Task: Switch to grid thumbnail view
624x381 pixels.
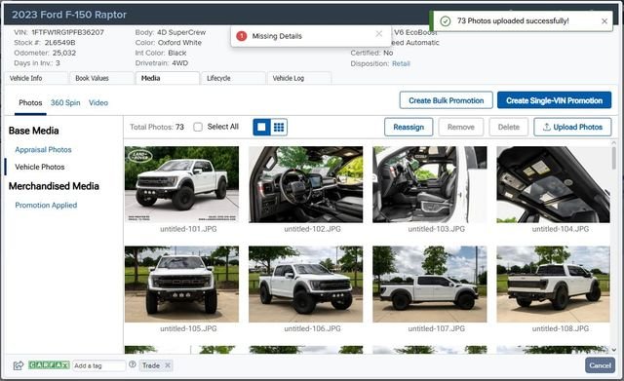Action: 279,127
